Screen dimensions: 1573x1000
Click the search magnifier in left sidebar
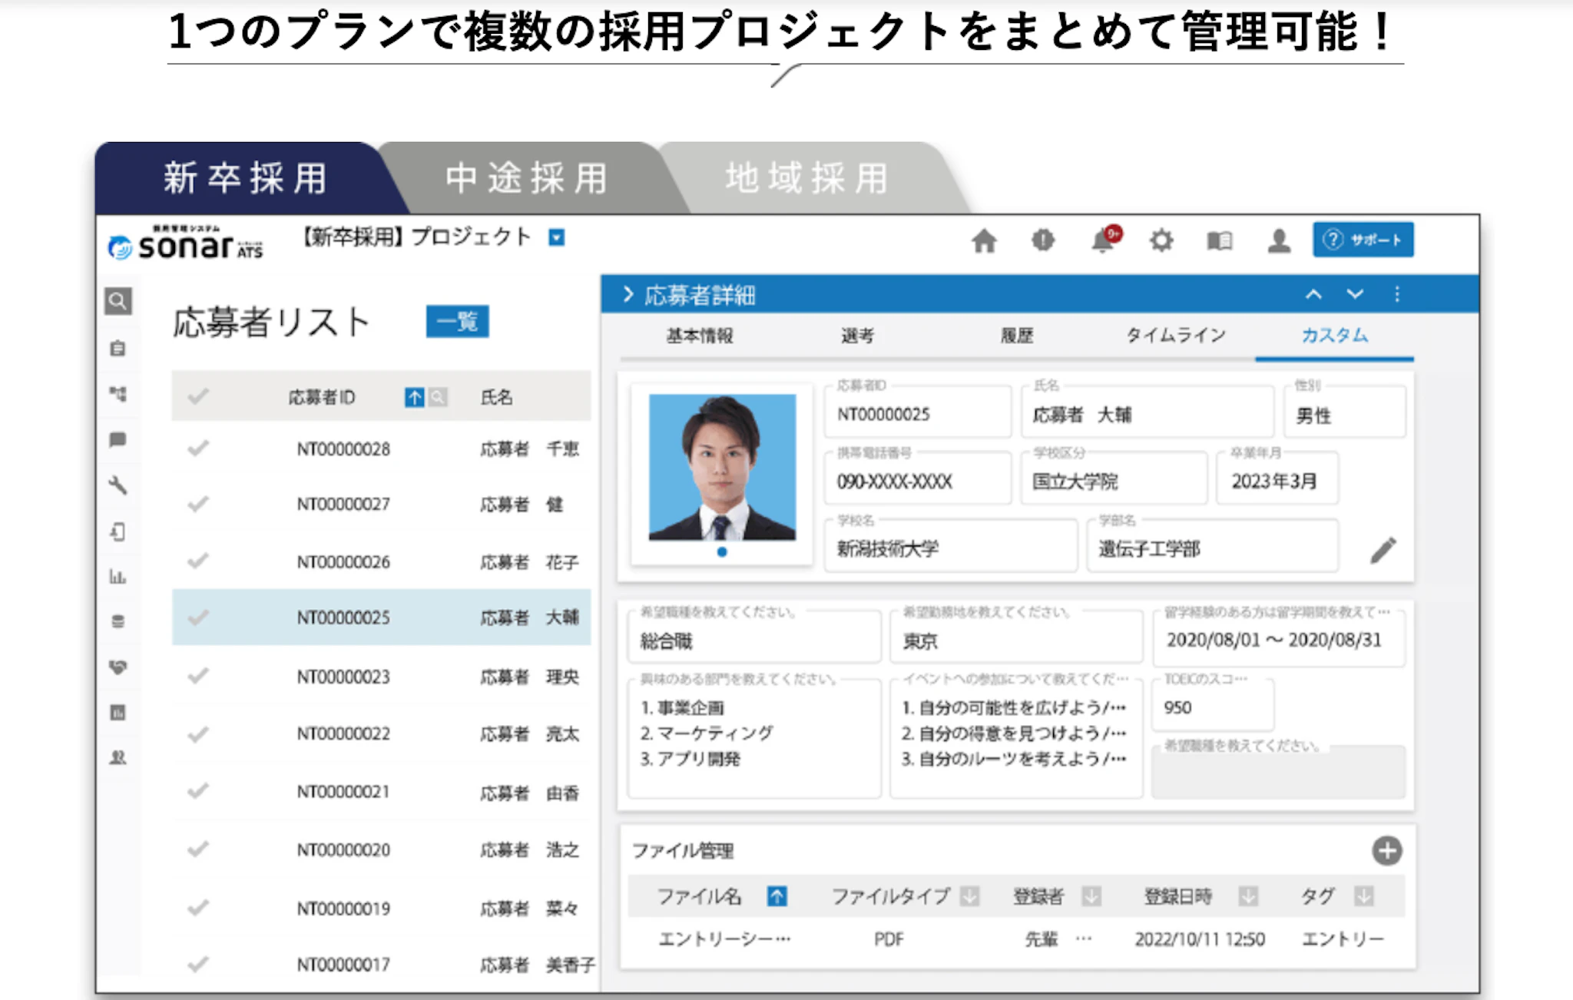[x=118, y=301]
